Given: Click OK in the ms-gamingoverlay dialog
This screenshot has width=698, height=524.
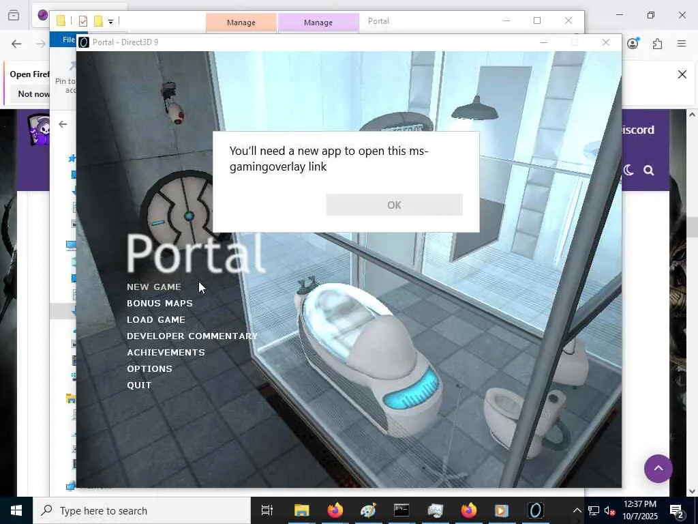Looking at the screenshot, I should [394, 205].
